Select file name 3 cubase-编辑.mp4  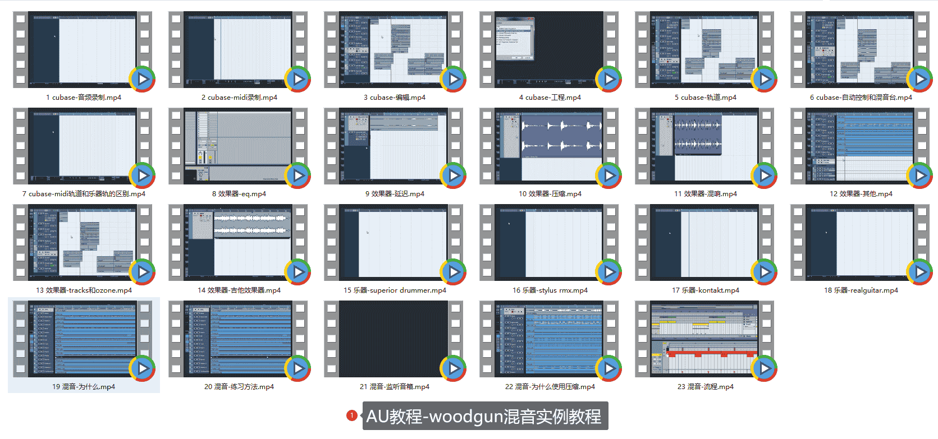tap(395, 98)
